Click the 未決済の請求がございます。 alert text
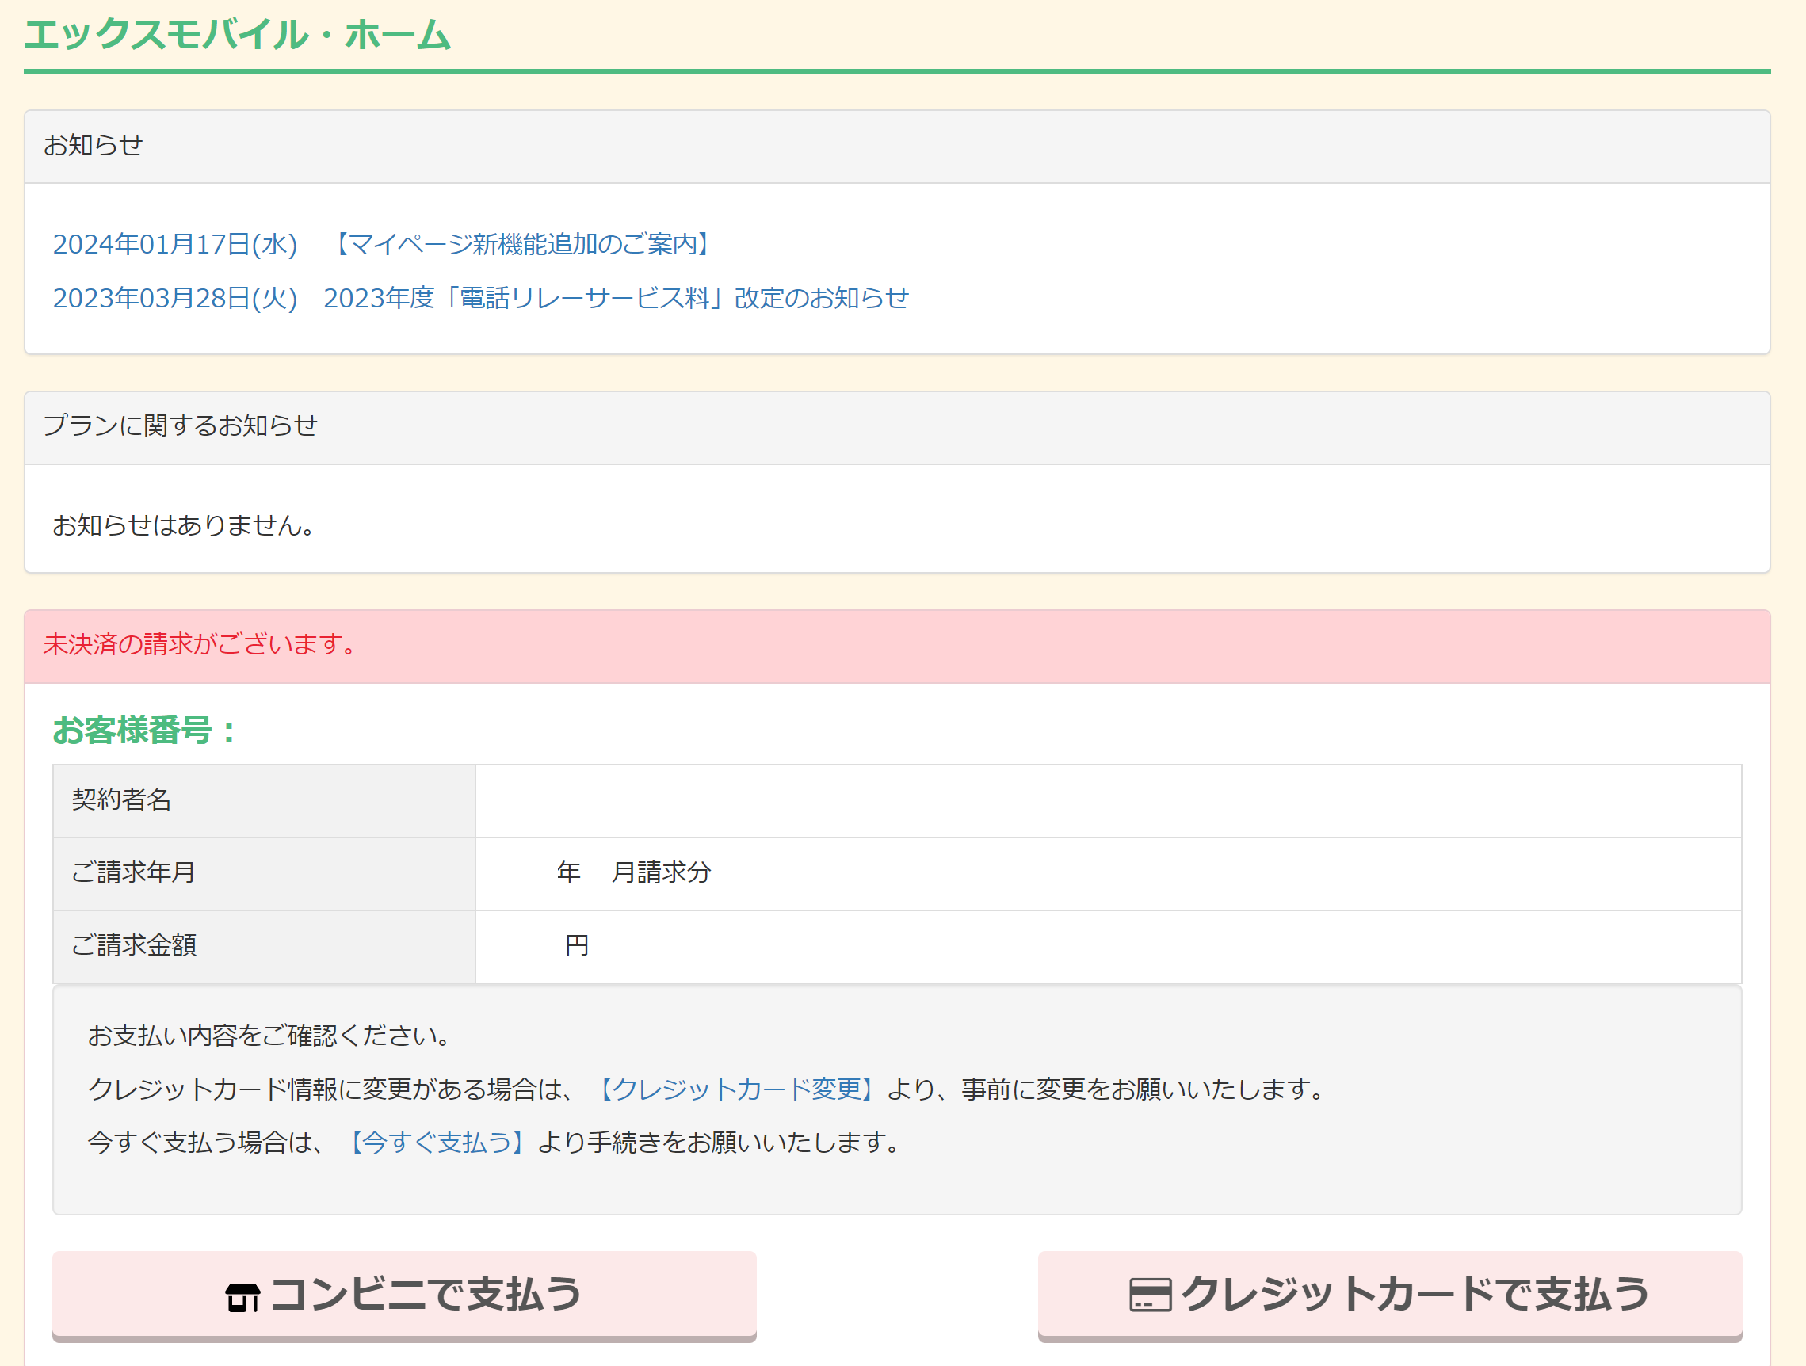 click(200, 644)
